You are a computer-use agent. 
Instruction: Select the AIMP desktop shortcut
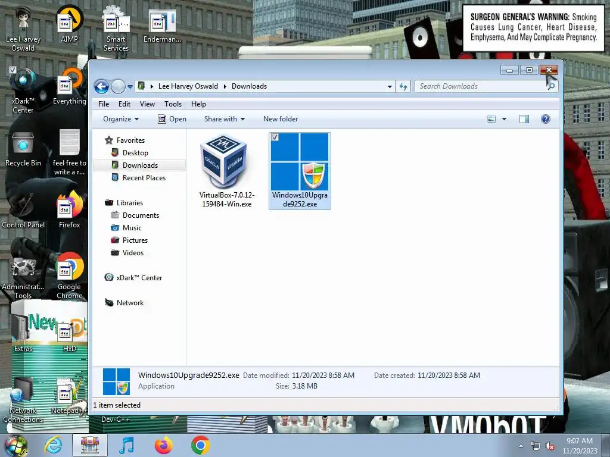tap(69, 25)
